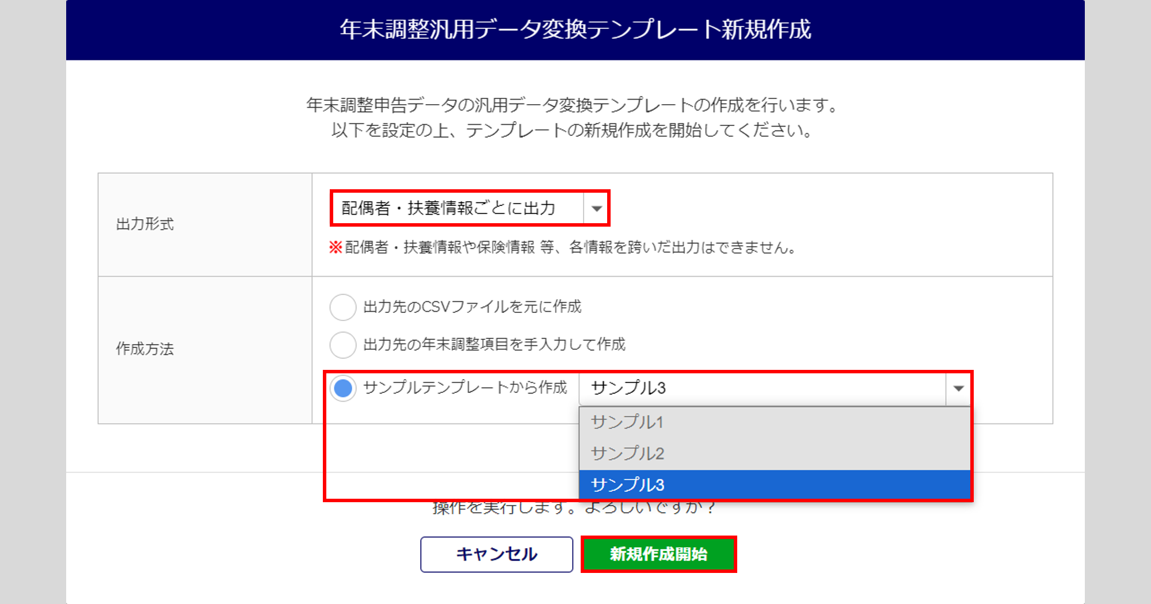The width and height of the screenshot is (1151, 604).
Task: Click the サンプルテンプレートから作成 label text
Action: tap(465, 388)
